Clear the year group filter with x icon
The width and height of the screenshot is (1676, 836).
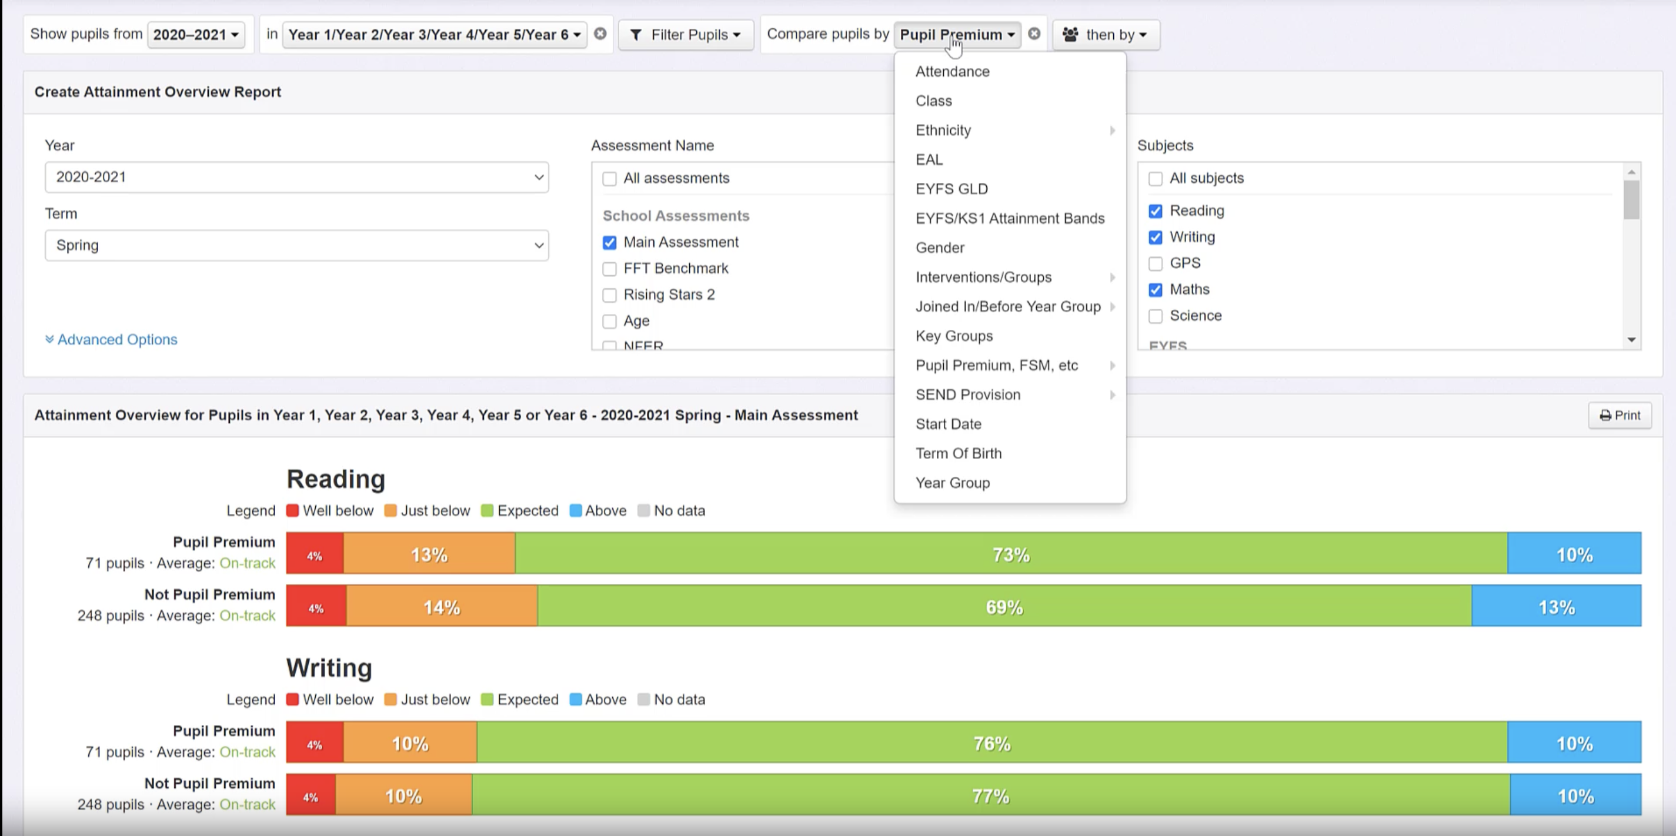[600, 34]
